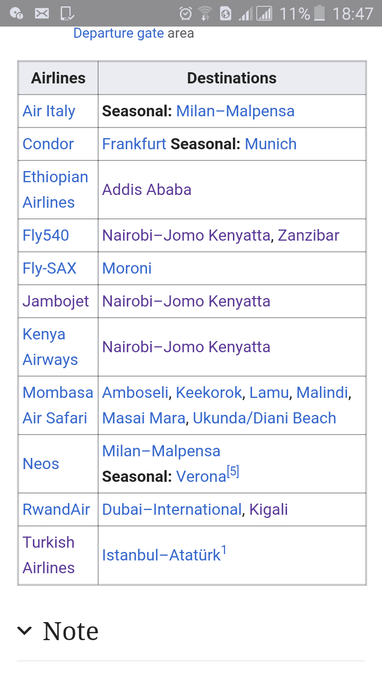The width and height of the screenshot is (382, 680).
Task: Tap the [5] reference after Verona
Action: (233, 472)
